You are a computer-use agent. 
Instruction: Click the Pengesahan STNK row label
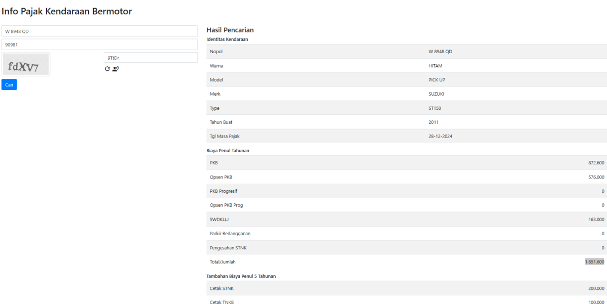227,248
